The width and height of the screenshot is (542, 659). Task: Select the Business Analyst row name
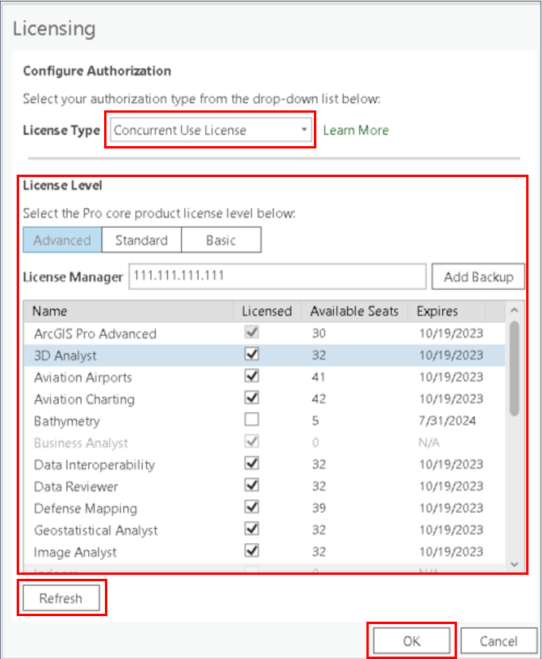click(x=81, y=443)
